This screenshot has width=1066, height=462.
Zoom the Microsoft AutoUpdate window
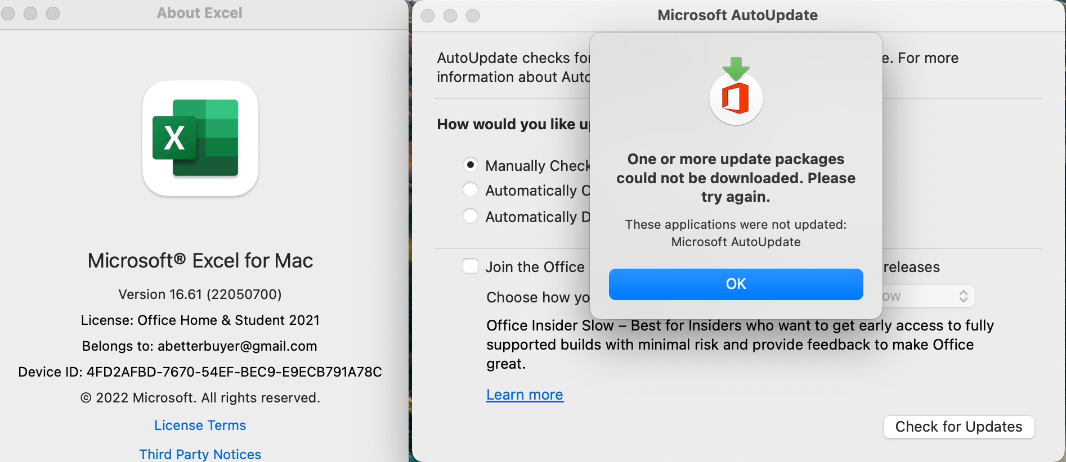pyautogui.click(x=473, y=16)
